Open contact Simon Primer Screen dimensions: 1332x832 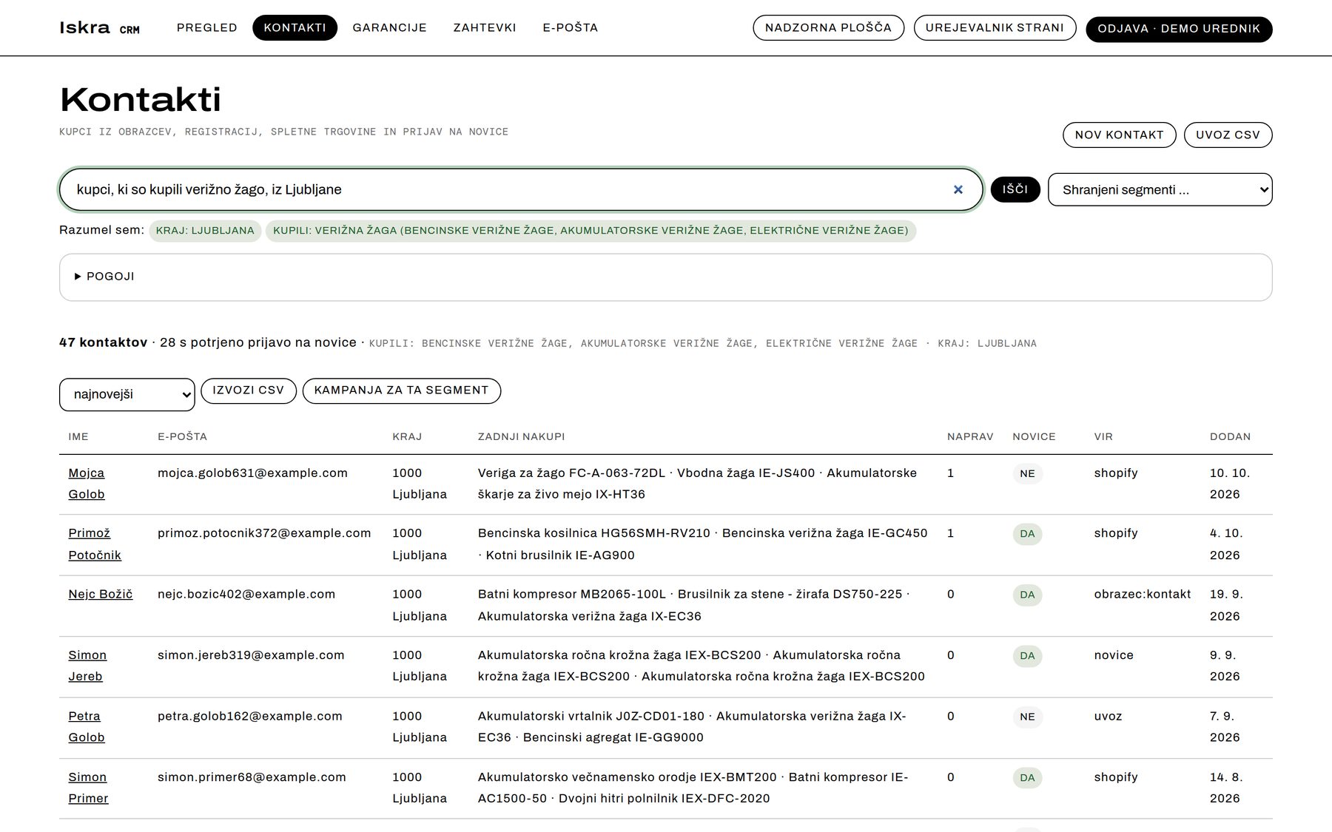(88, 788)
